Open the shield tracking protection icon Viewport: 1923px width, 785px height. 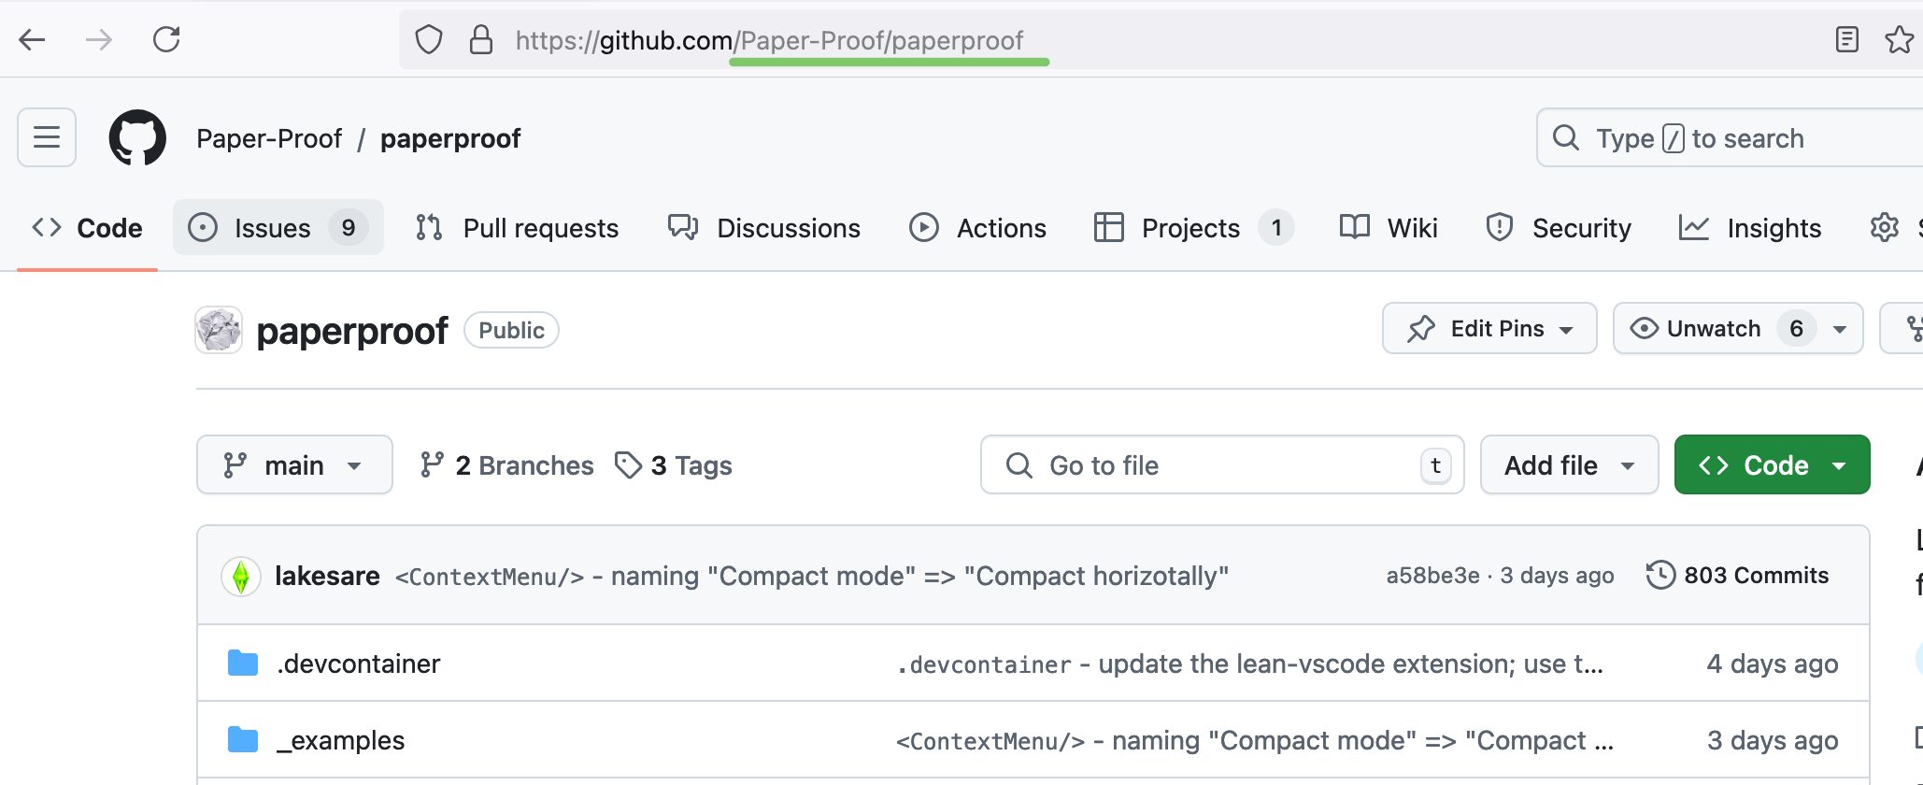pyautogui.click(x=429, y=39)
